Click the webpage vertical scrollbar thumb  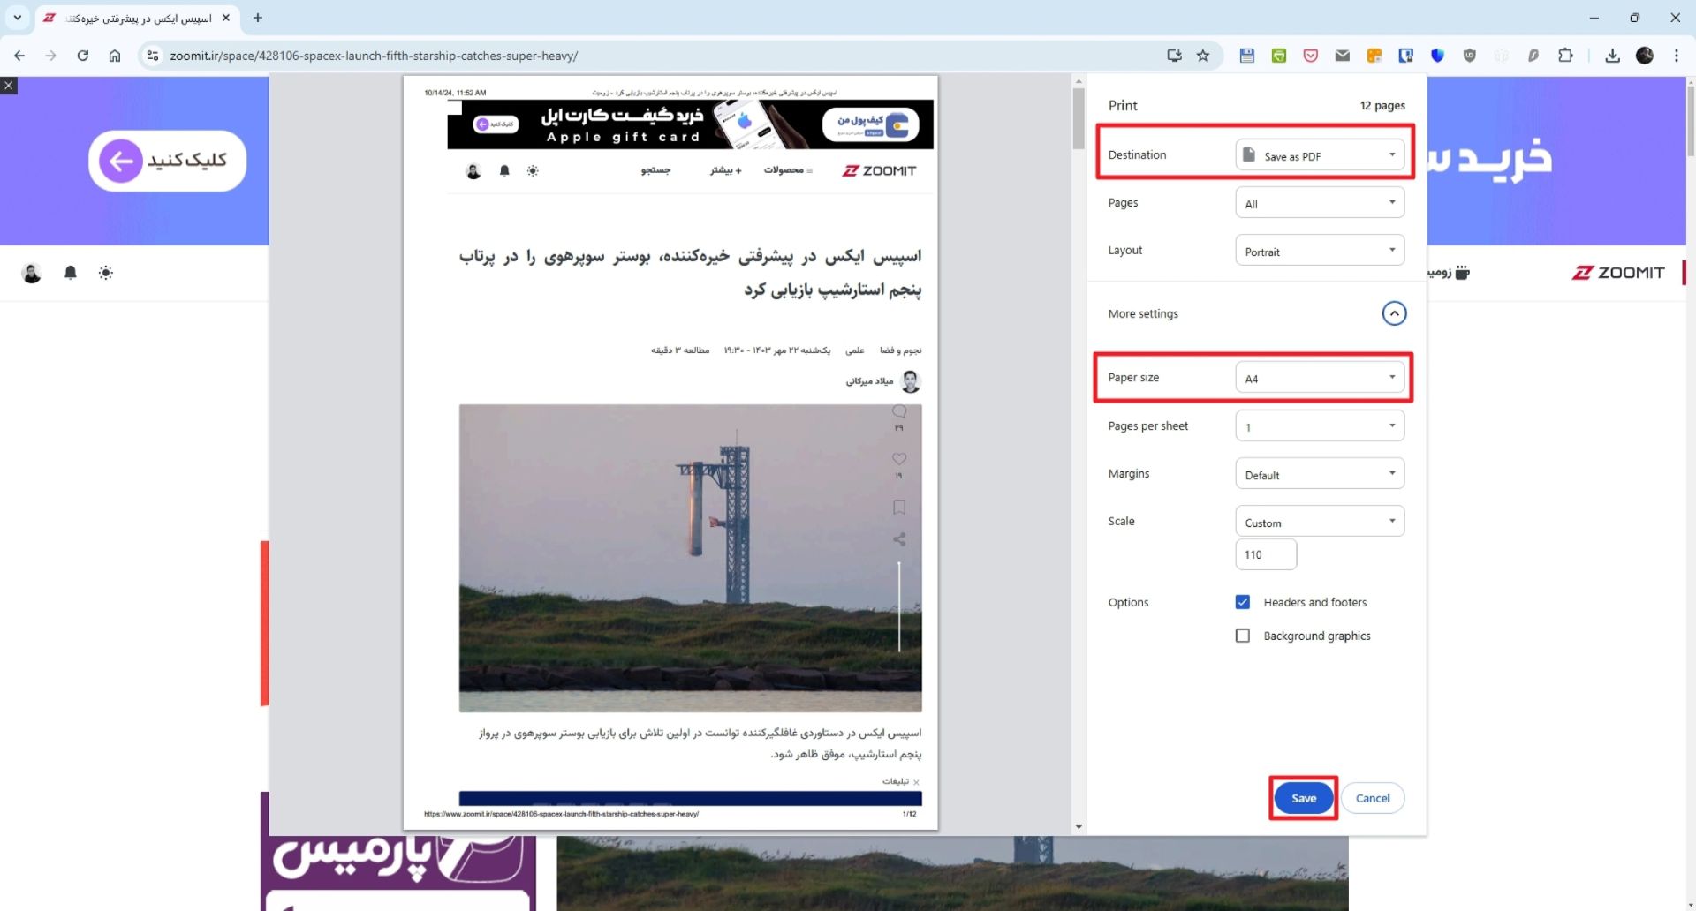pyautogui.click(x=1690, y=119)
